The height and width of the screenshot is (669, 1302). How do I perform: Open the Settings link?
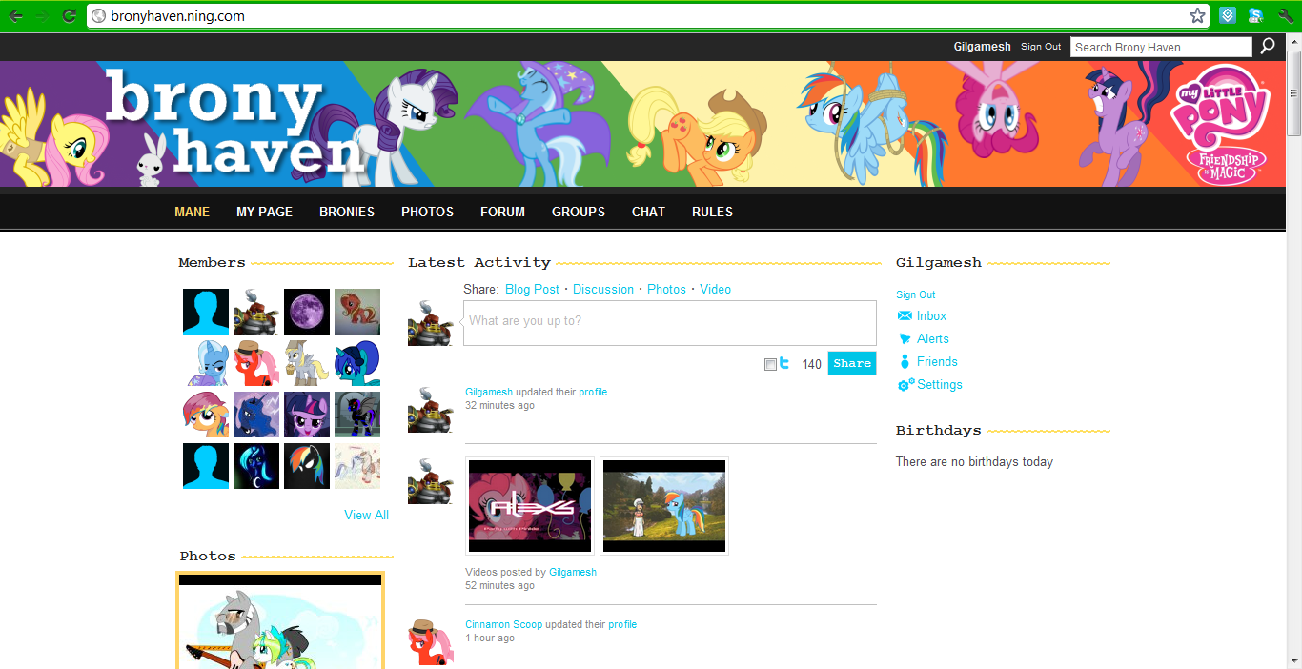point(940,384)
